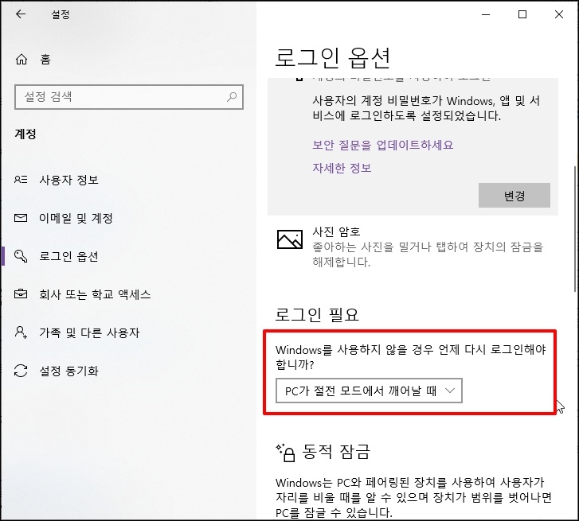The width and height of the screenshot is (579, 521).
Task: Click the 로그인 옵션 page heading
Action: pos(333,58)
